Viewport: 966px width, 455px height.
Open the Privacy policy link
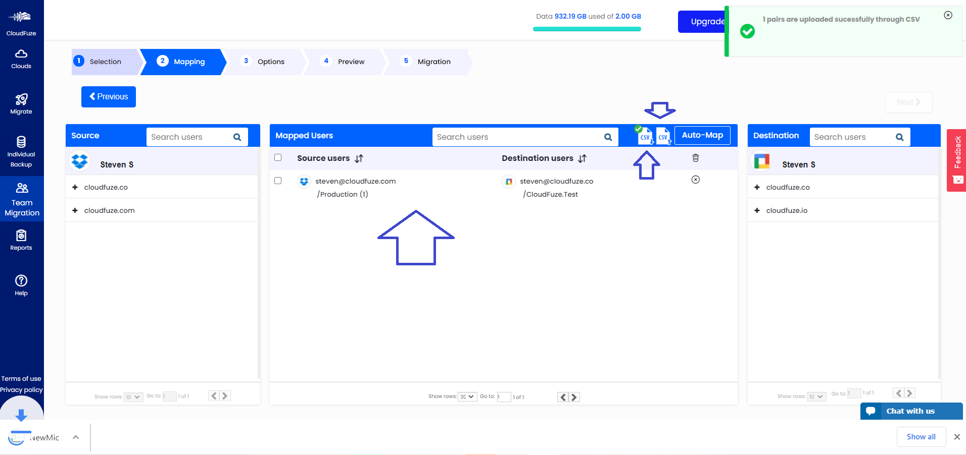pos(21,389)
